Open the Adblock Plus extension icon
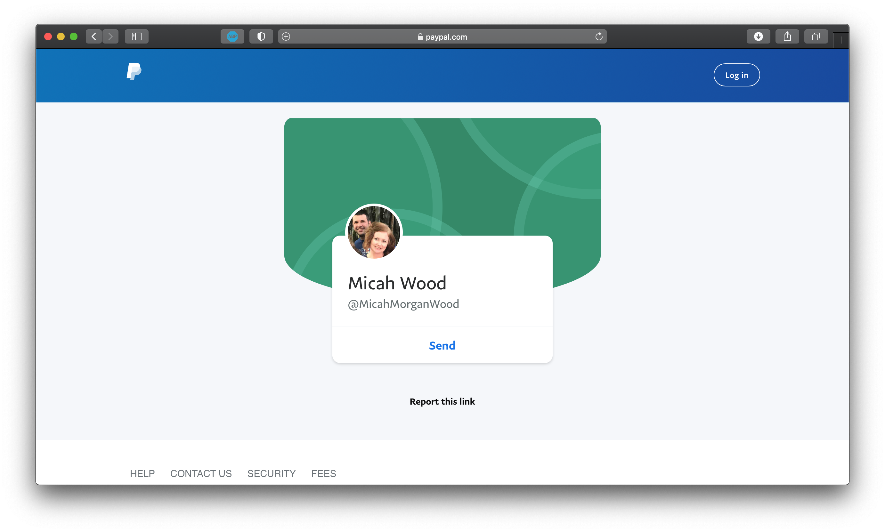The width and height of the screenshot is (885, 532). click(x=232, y=36)
